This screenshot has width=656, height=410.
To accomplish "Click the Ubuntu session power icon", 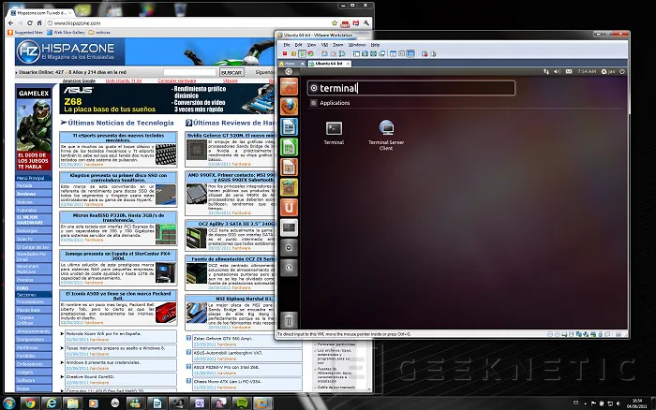I will [x=622, y=71].
